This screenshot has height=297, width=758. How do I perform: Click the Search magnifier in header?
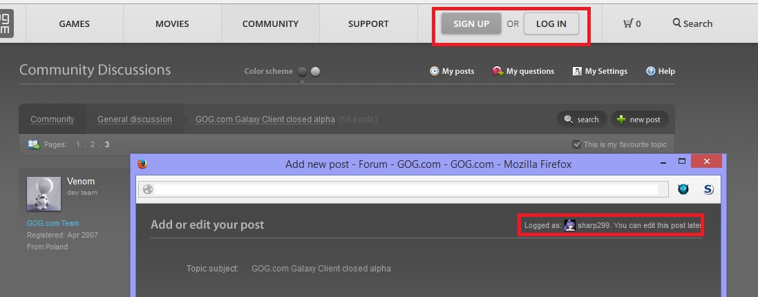(676, 23)
